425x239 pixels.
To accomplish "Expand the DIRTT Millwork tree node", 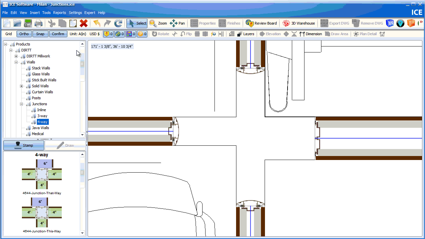I will 16,56.
